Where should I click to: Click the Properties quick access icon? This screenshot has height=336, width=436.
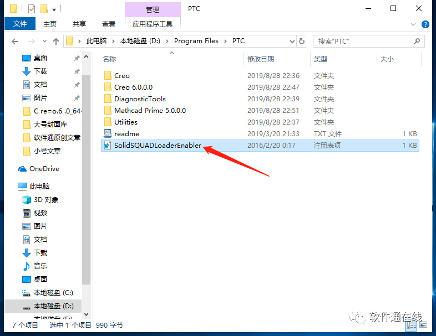(32, 9)
